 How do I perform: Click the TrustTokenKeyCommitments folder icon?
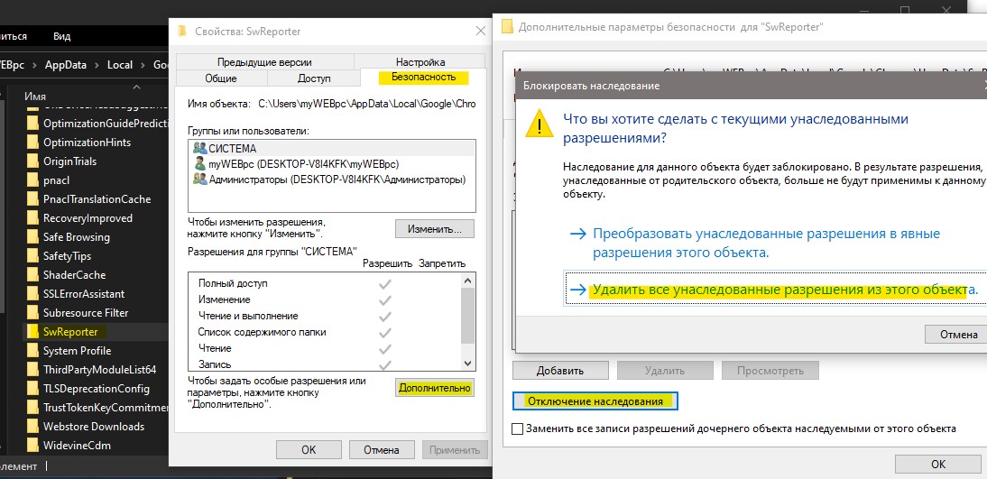(32, 407)
